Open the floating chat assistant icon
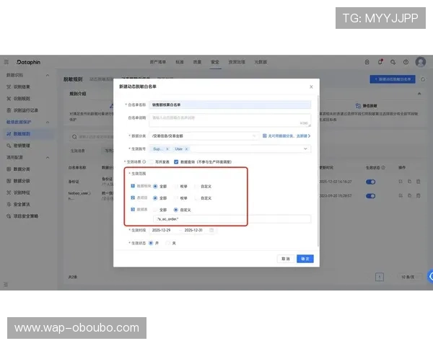Viewport: 433px width, 346px height. 429,276
